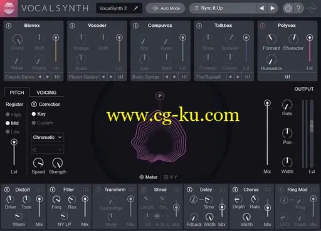Click the Polyvox Lvl slider handle
The image size is (321, 231).
pos(310,38)
